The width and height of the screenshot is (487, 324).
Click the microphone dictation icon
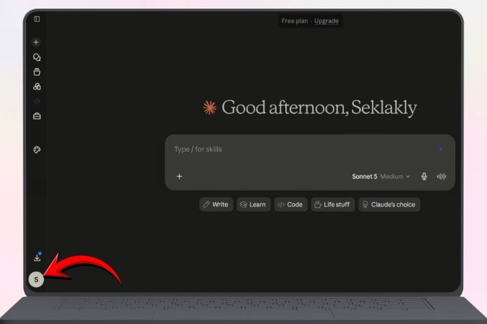point(424,177)
